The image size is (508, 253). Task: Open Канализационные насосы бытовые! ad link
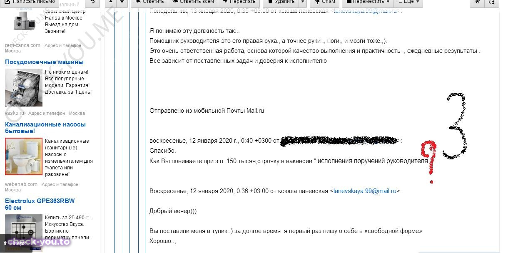point(45,128)
